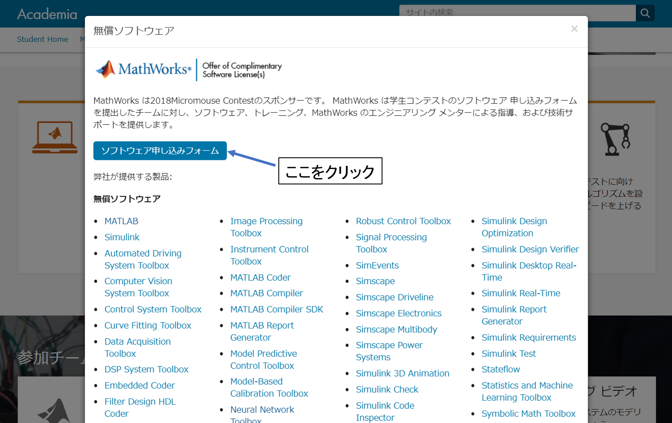Open Simulink Test link
The image size is (672, 423).
click(x=509, y=354)
